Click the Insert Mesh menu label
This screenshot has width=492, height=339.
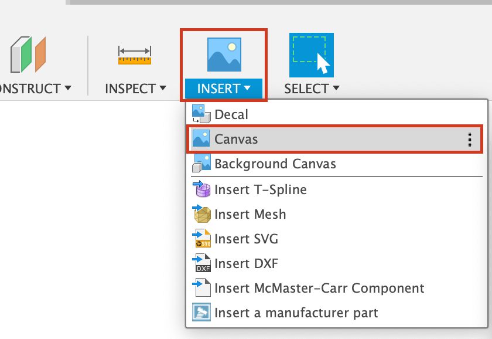250,214
